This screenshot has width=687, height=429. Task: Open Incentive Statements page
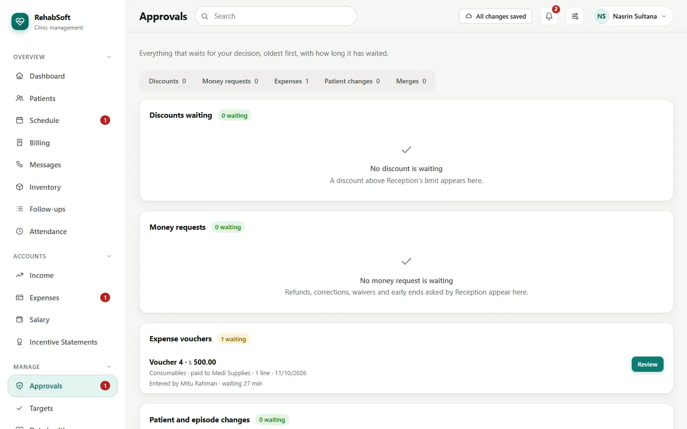point(62,342)
